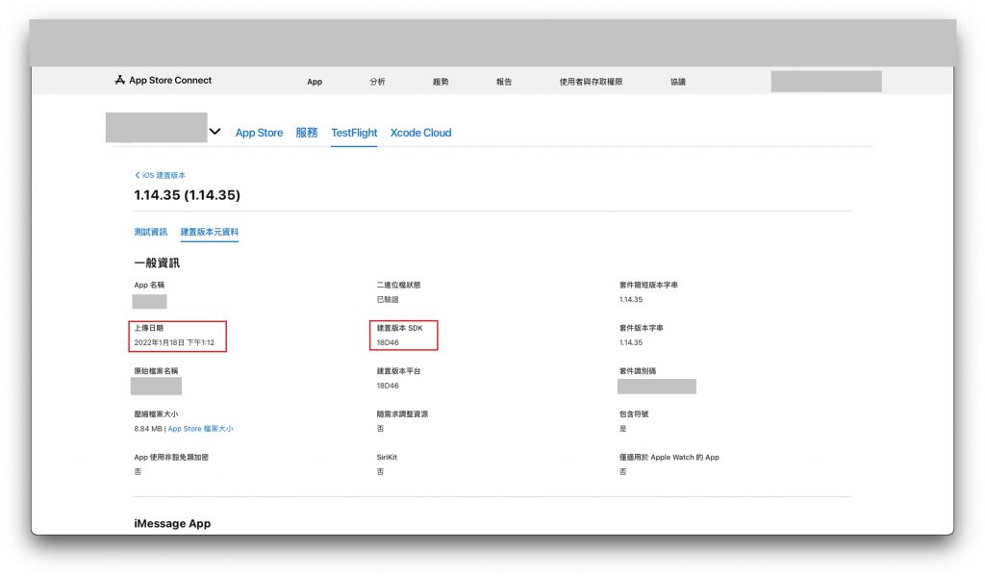Viewport: 985px width, 576px height.
Task: Click the 建置版本 SDK value 18D46
Action: click(x=388, y=342)
